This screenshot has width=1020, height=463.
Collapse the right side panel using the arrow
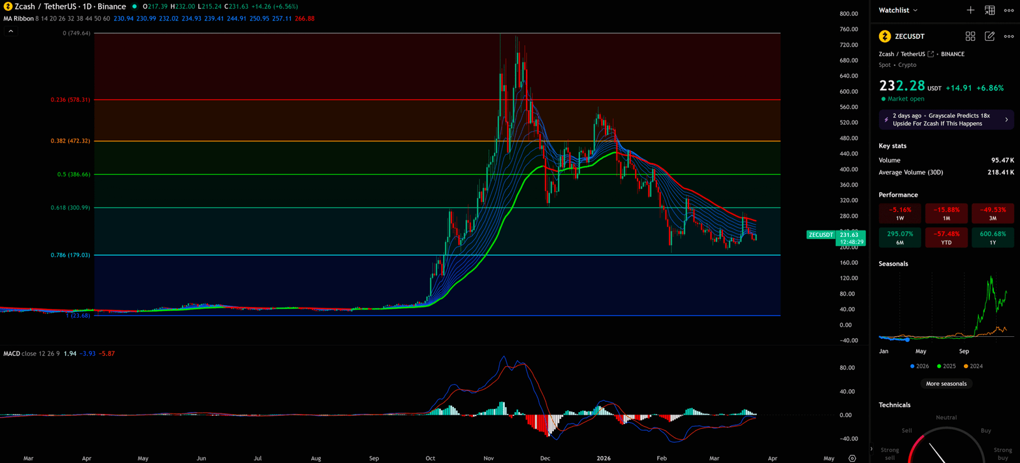(871, 449)
